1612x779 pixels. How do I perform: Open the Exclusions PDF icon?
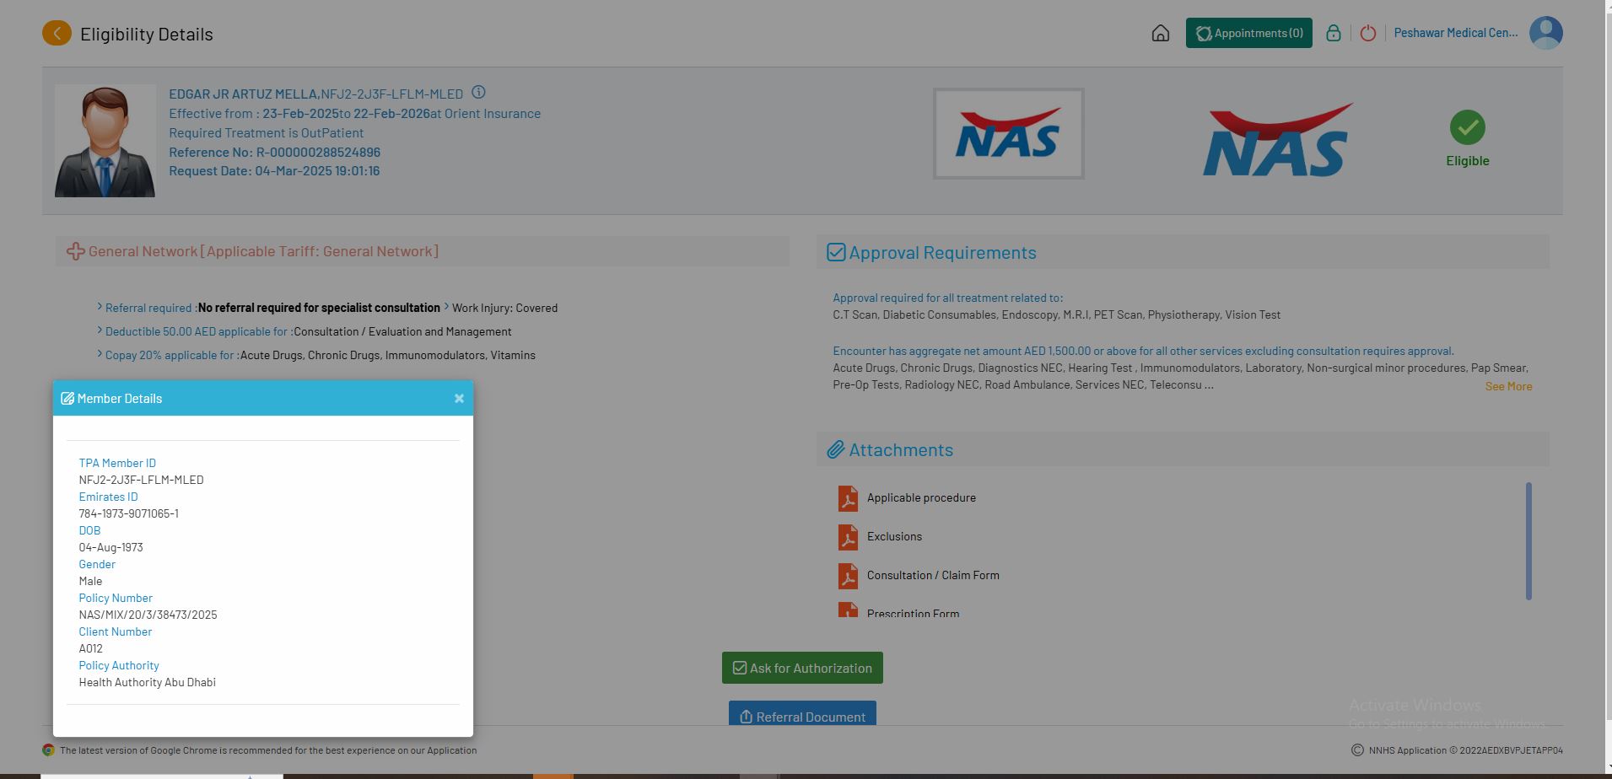tap(848, 537)
